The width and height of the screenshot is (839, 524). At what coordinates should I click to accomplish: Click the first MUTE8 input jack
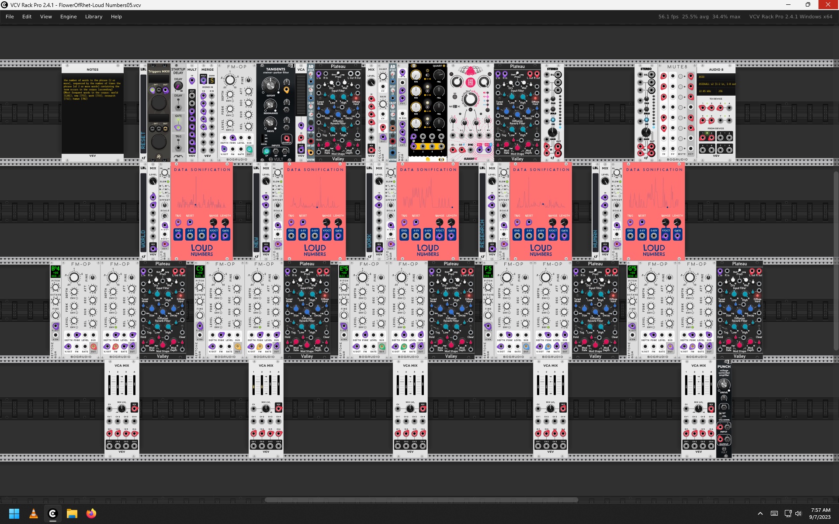click(x=663, y=76)
